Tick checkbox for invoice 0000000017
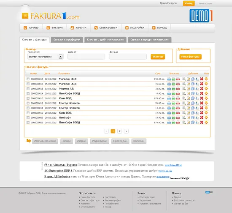 click(28, 79)
